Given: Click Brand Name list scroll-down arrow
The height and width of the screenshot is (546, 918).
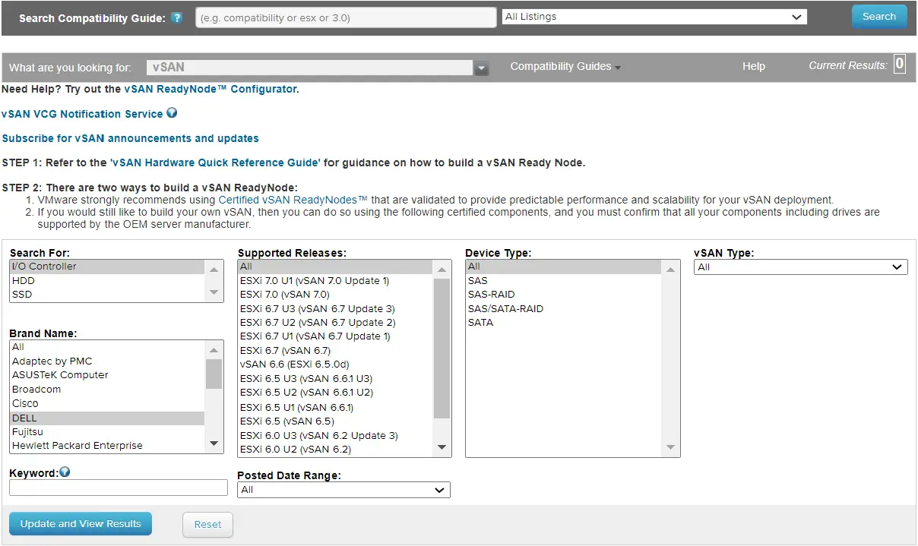Looking at the screenshot, I should tap(214, 443).
